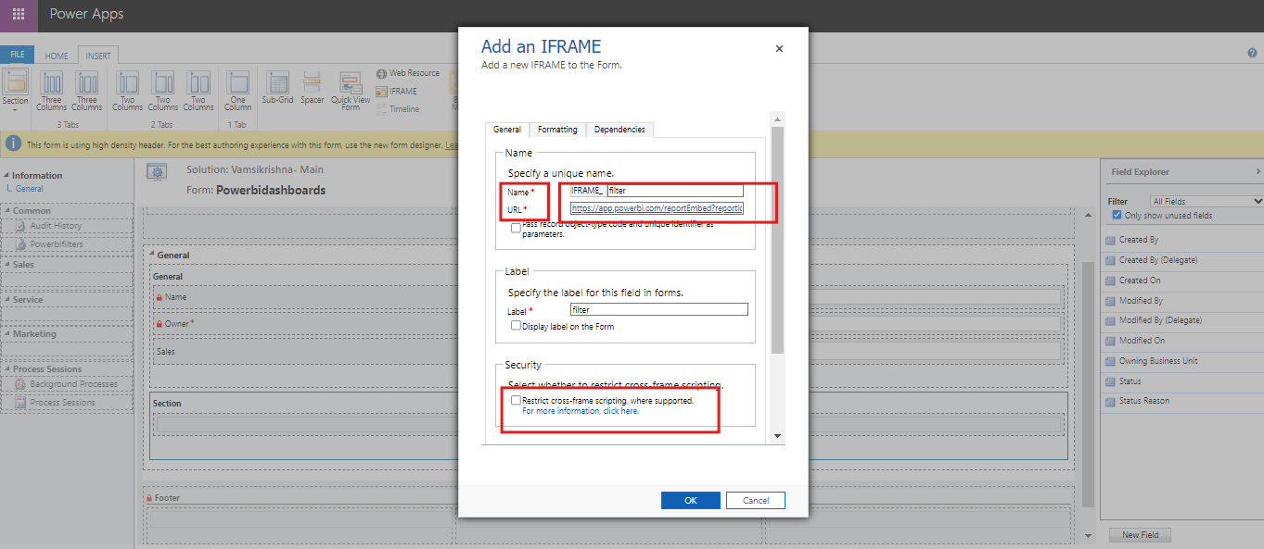
Task: Collapse the Marketing navigation group
Action: click(6, 334)
